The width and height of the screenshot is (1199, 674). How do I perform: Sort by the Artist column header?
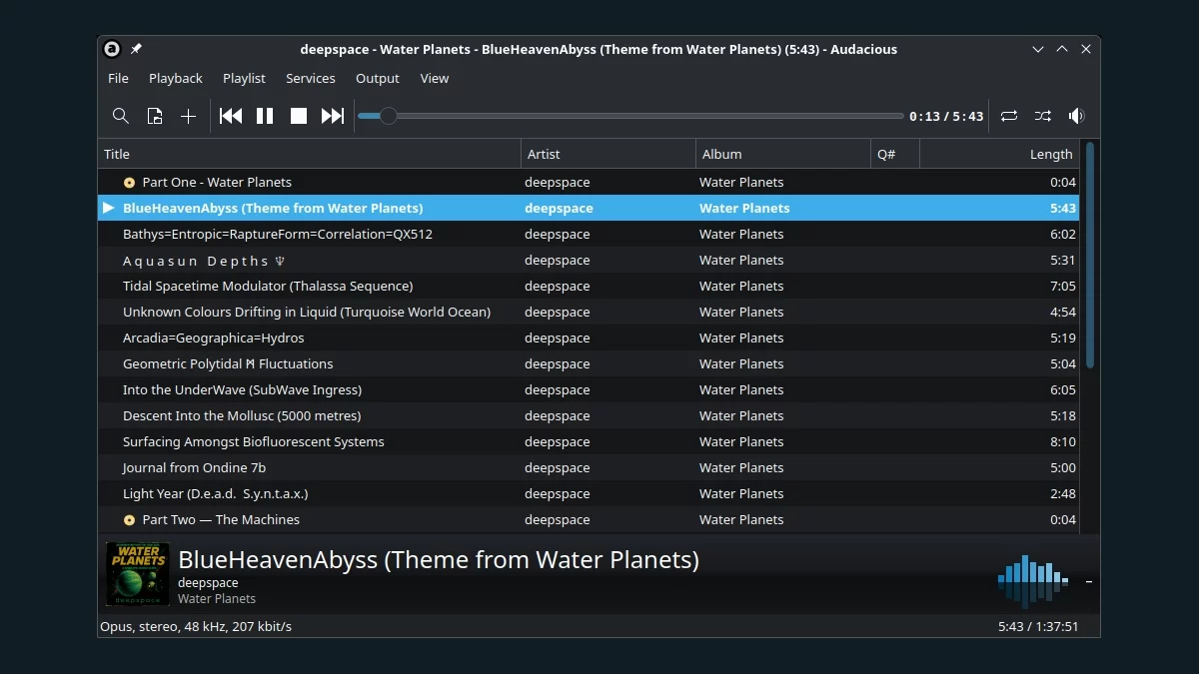(x=608, y=154)
